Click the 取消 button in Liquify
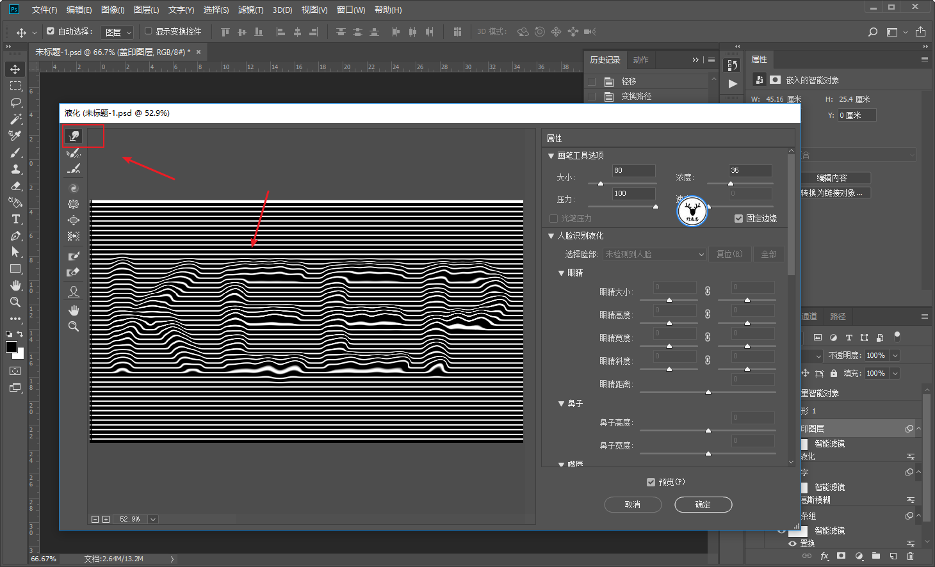The width and height of the screenshot is (935, 567). [633, 505]
